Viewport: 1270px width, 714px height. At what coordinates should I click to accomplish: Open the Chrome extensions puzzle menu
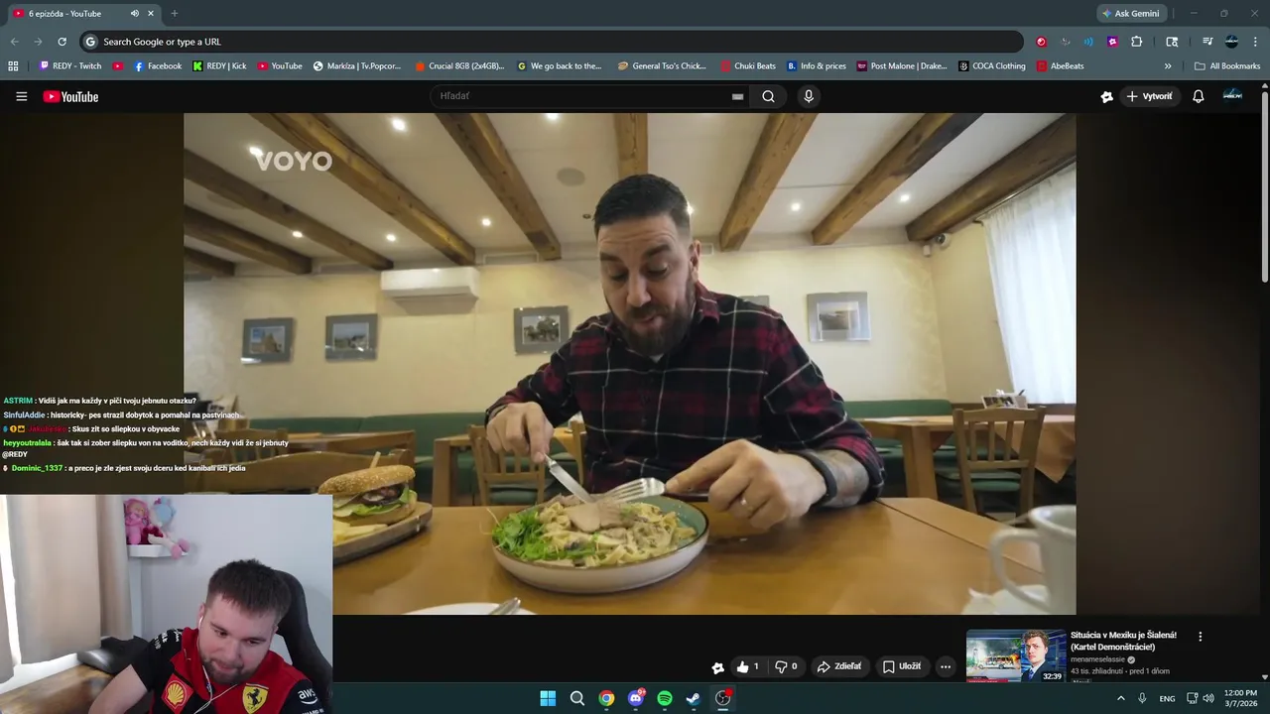click(1137, 42)
